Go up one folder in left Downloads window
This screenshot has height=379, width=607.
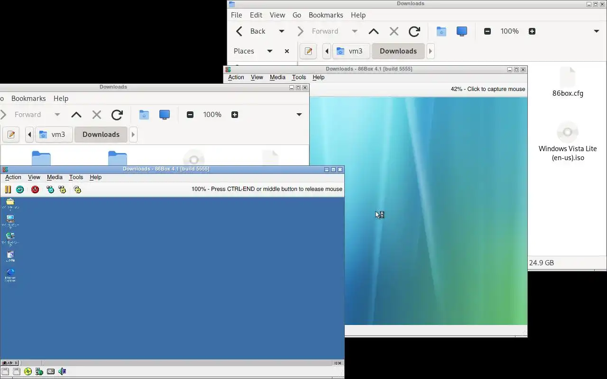point(76,115)
